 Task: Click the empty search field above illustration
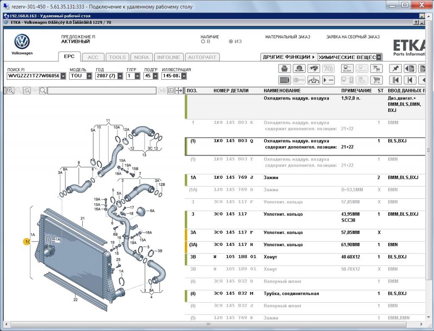[x=102, y=91]
